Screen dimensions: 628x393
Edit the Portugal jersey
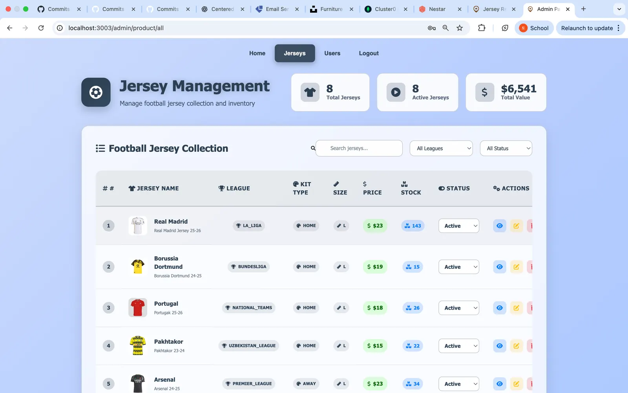(516, 308)
